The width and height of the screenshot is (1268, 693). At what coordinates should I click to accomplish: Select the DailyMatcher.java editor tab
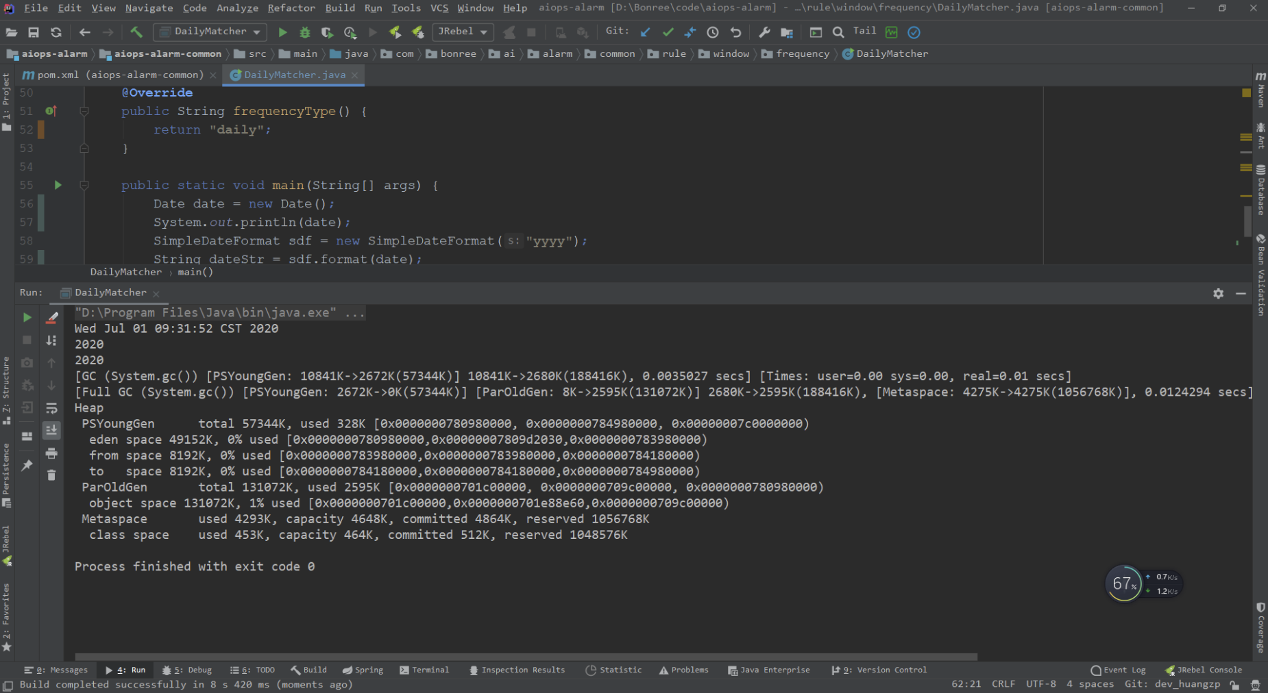294,75
